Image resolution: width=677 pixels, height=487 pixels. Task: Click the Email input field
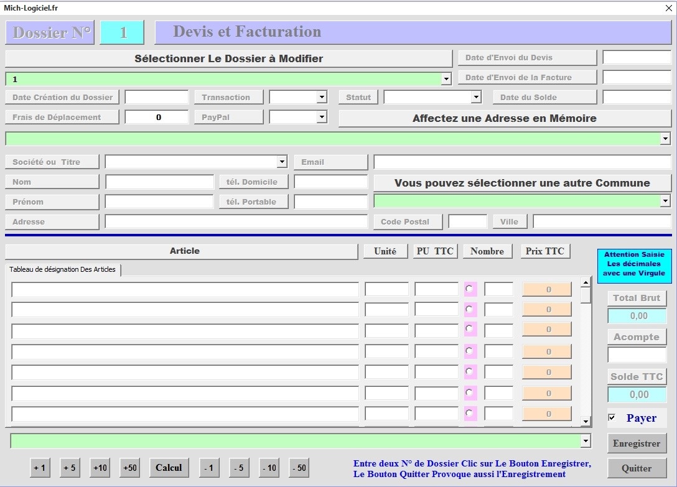[523, 162]
